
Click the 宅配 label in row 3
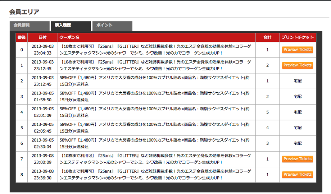point(298,97)
